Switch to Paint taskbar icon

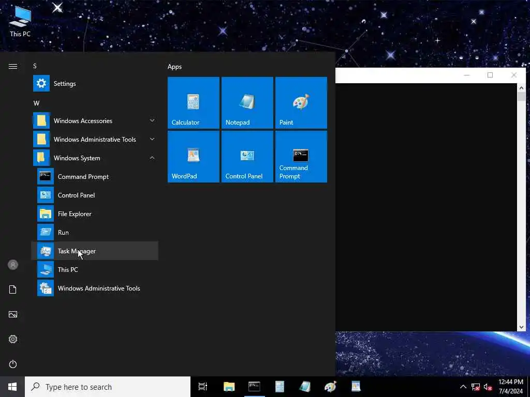[x=330, y=387]
